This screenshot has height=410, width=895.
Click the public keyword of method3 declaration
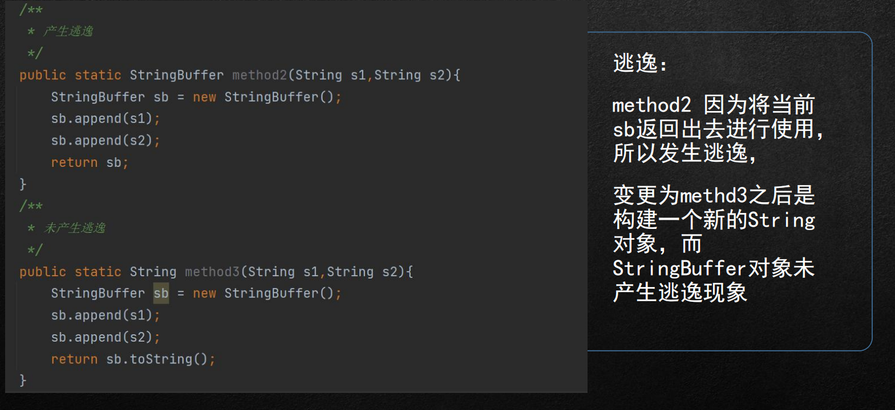point(43,272)
